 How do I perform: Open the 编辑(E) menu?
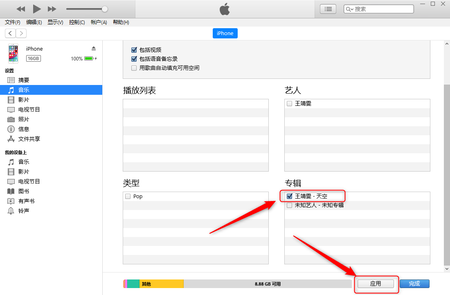tap(34, 22)
